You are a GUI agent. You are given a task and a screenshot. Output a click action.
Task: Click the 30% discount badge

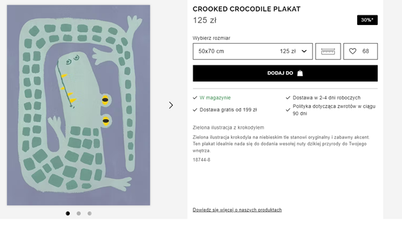(x=367, y=20)
